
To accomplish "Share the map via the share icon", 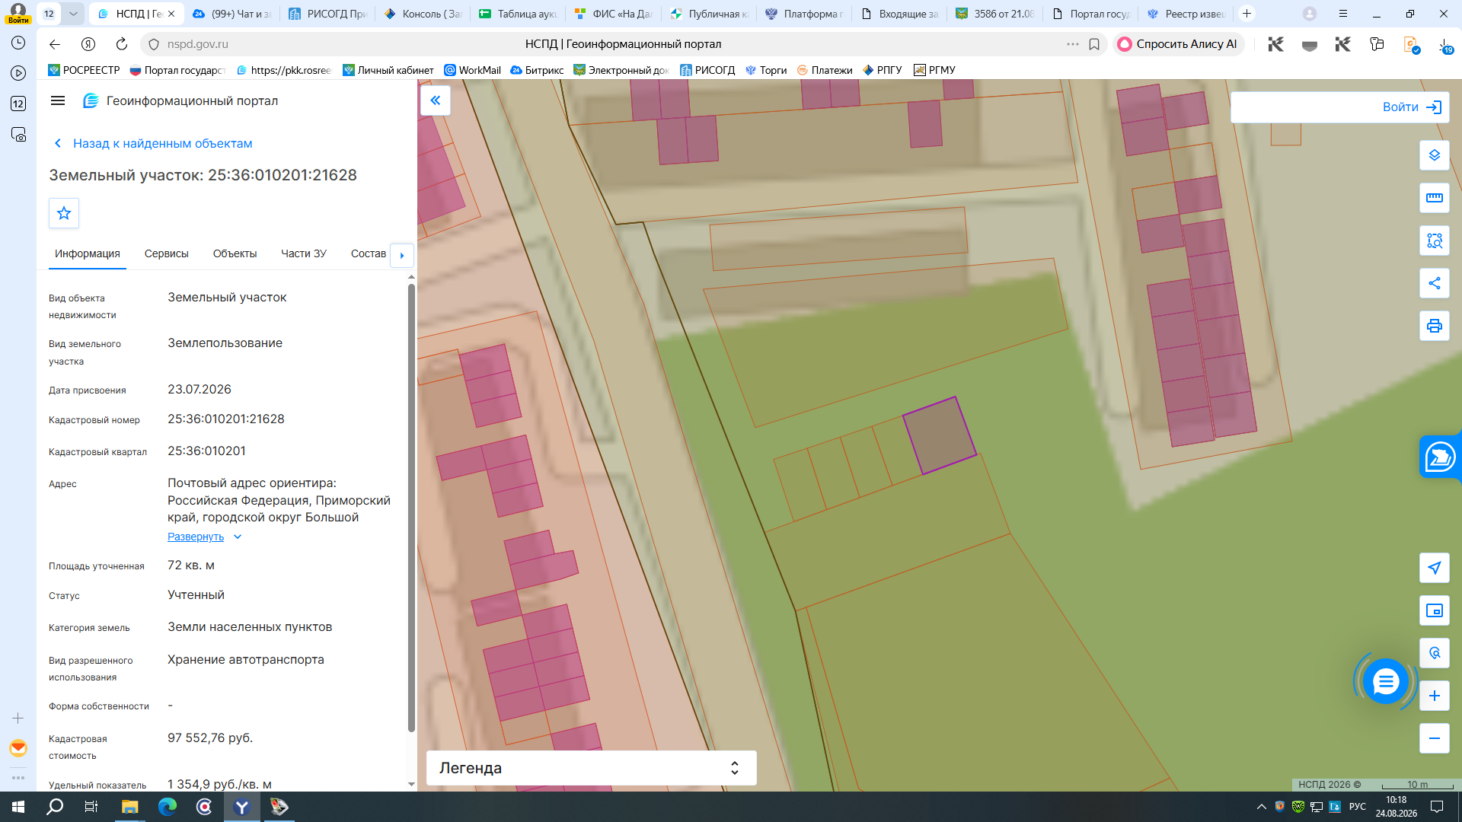I will coord(1435,283).
